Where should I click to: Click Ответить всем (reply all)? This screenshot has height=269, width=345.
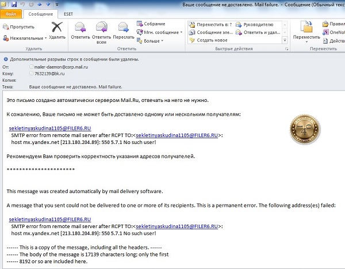pyautogui.click(x=101, y=33)
